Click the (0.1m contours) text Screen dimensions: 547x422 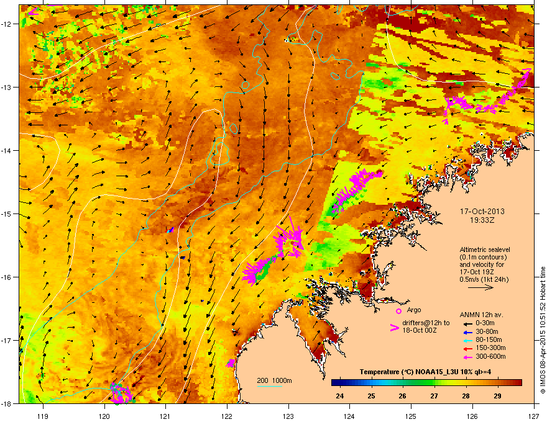click(483, 258)
